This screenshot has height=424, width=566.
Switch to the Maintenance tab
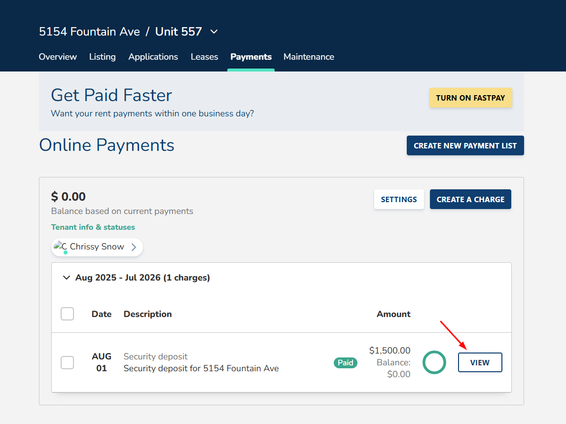[309, 57]
